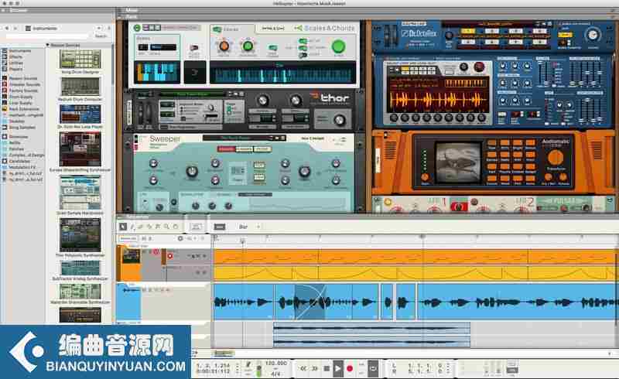This screenshot has height=379, width=619.
Task: Click the tempo value 120.000
Action: (275, 364)
